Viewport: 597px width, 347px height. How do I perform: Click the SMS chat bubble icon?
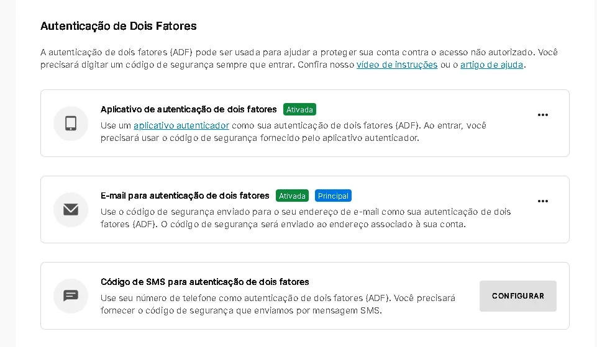(x=71, y=295)
